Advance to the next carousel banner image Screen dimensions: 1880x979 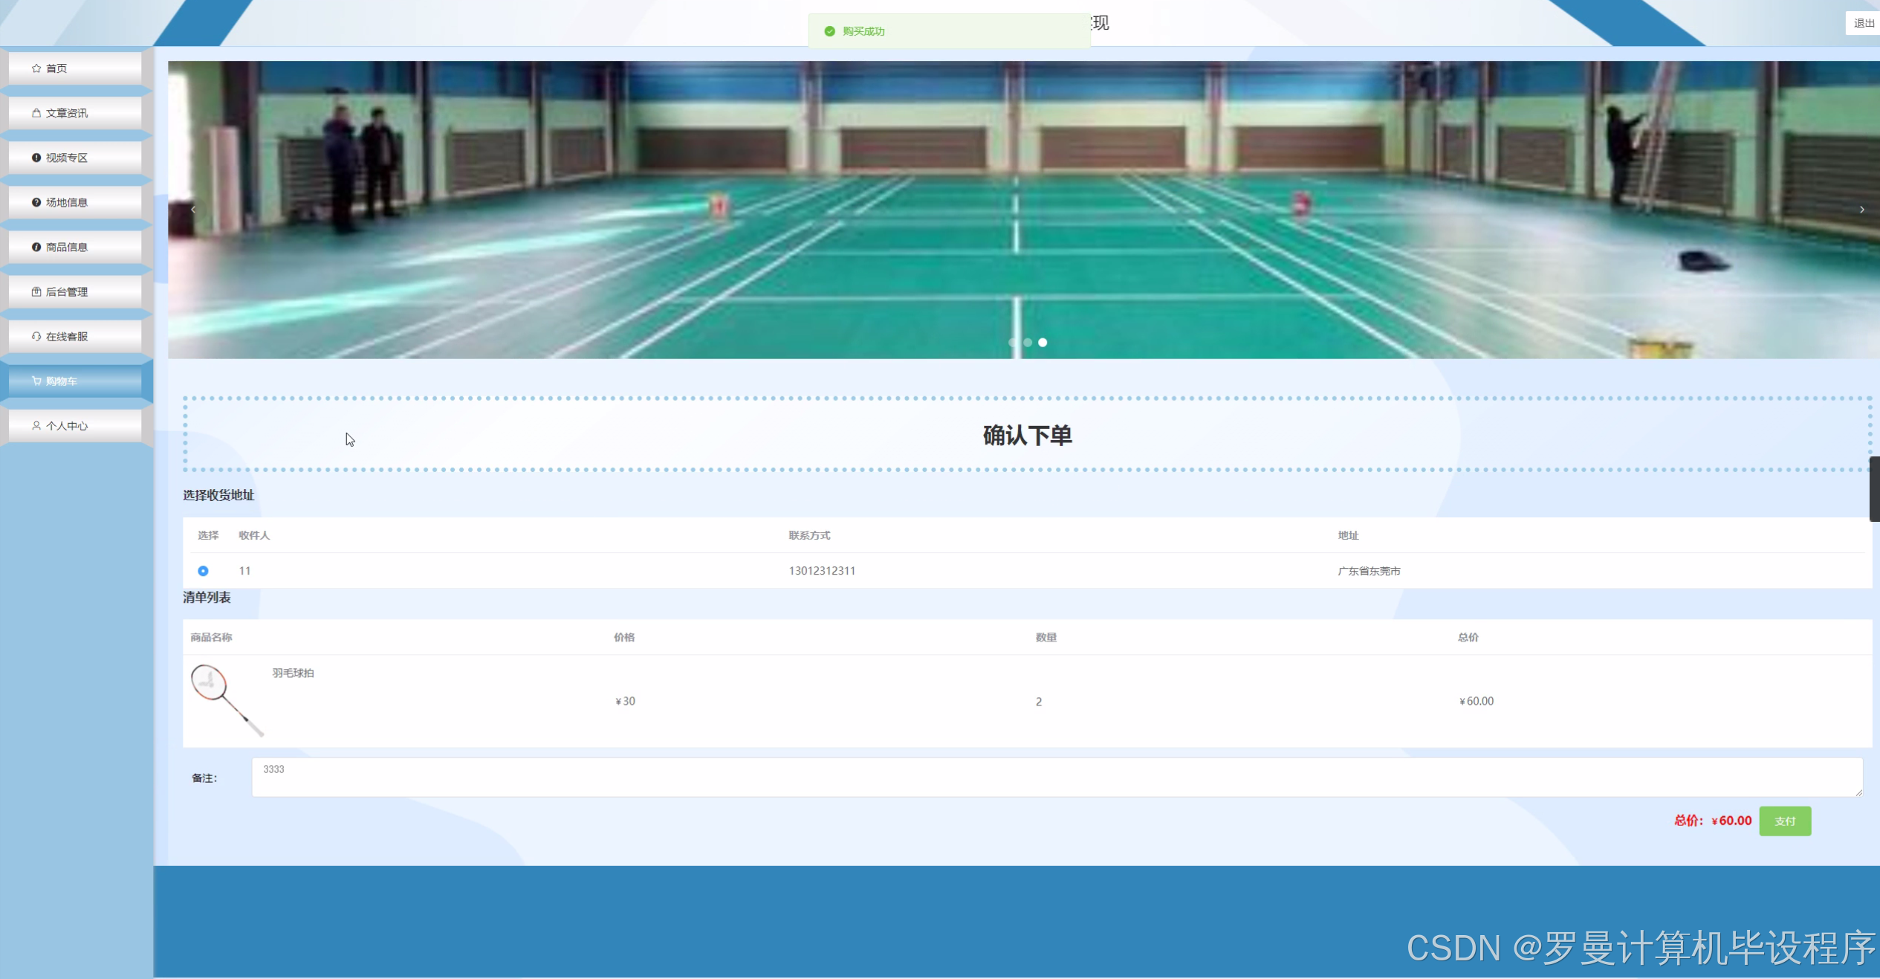coord(1861,210)
